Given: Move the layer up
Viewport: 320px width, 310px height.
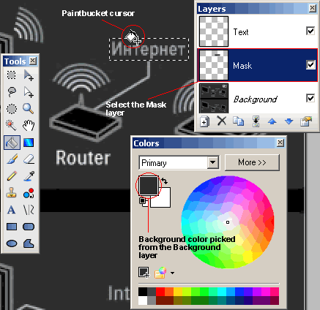Looking at the screenshot, I should (272, 121).
